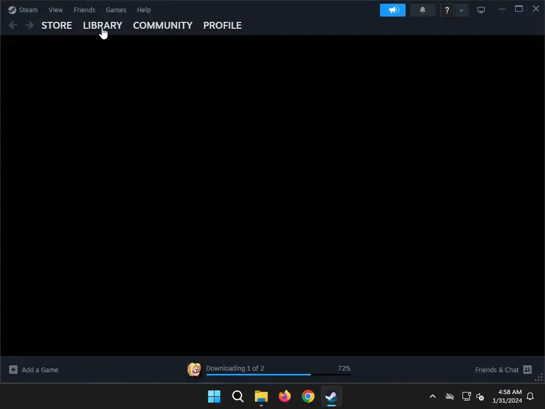Image resolution: width=545 pixels, height=409 pixels.
Task: Open the Downloading 1 of 2 status
Action: click(235, 368)
